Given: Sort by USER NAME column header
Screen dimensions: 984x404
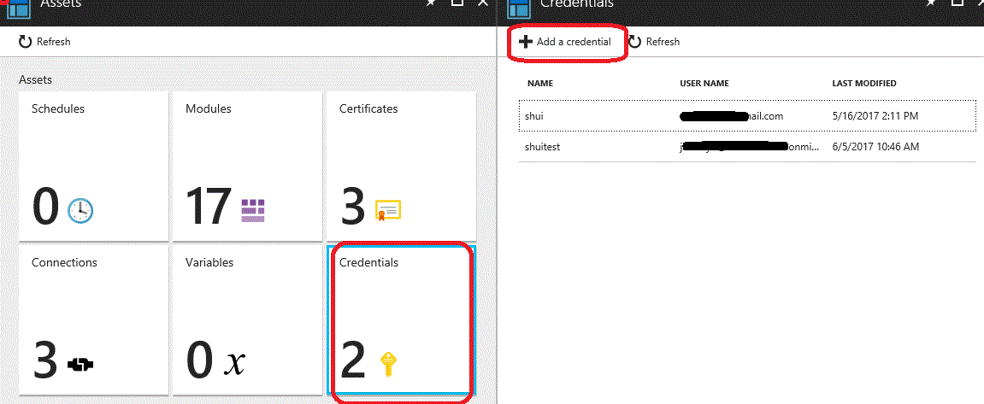Looking at the screenshot, I should tap(704, 84).
